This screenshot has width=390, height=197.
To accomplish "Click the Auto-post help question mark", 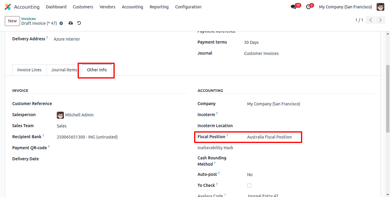I will (x=219, y=173).
